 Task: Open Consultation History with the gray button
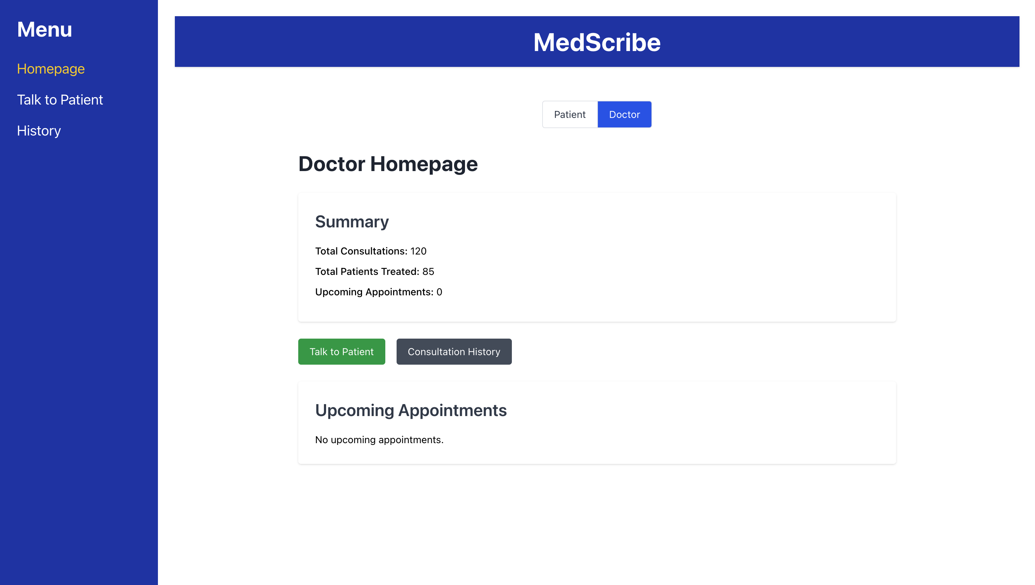click(453, 352)
